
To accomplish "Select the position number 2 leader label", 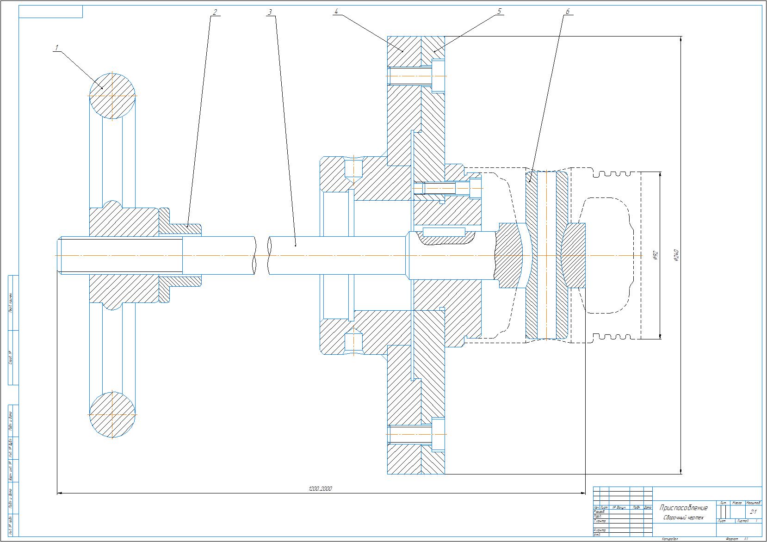I will 214,12.
